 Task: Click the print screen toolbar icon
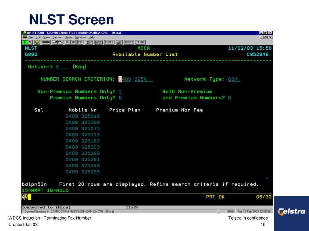pos(119,42)
